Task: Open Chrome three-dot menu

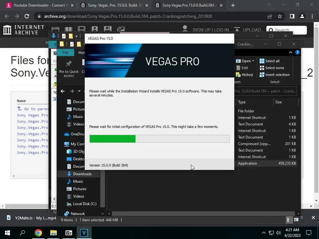Action: click(312, 16)
